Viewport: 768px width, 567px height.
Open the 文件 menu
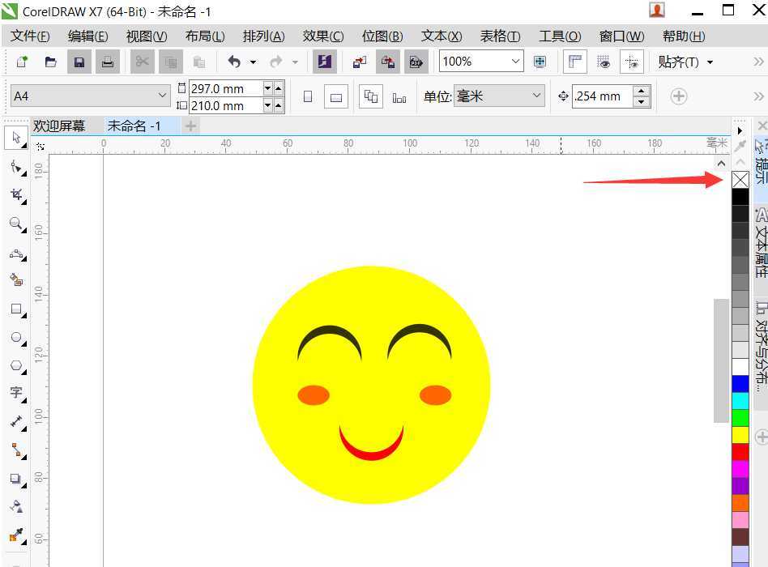pos(29,36)
